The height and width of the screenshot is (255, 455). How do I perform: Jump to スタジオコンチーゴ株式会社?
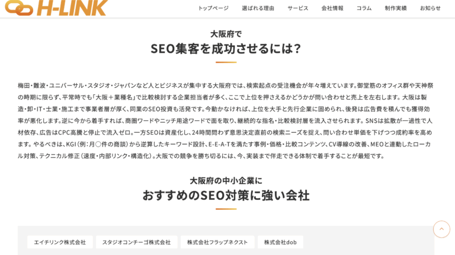coord(136,242)
